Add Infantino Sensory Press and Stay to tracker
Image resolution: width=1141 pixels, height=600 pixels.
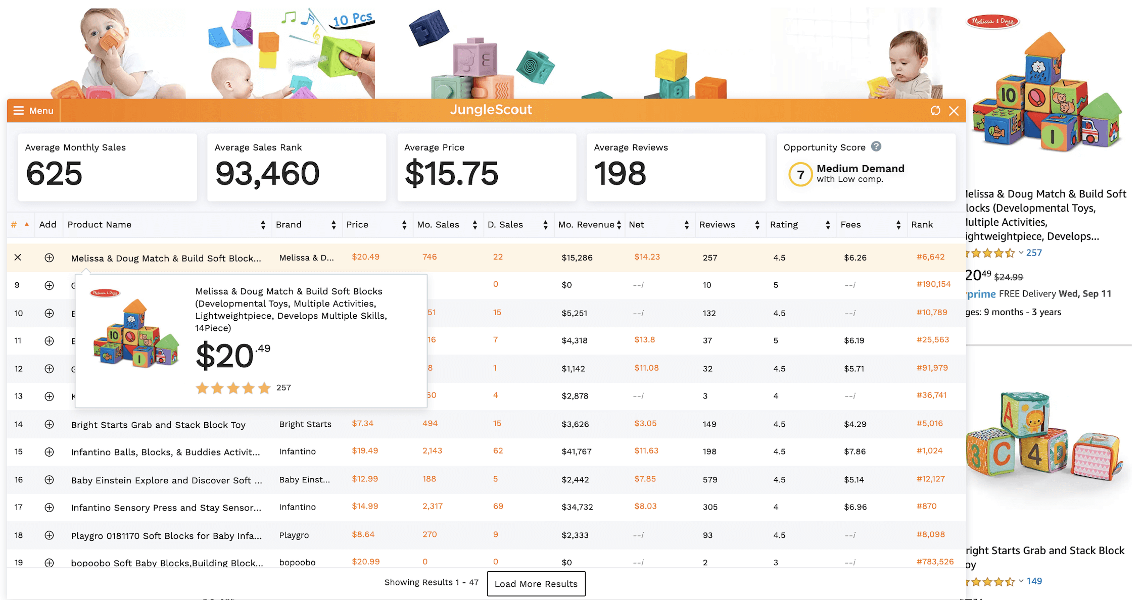click(x=49, y=508)
